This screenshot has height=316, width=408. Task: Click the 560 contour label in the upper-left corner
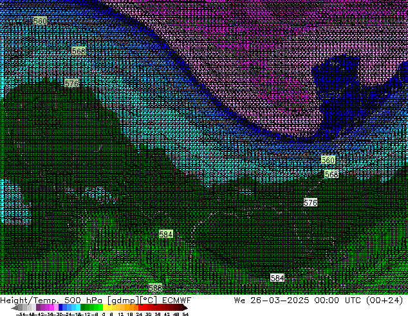pyautogui.click(x=41, y=21)
